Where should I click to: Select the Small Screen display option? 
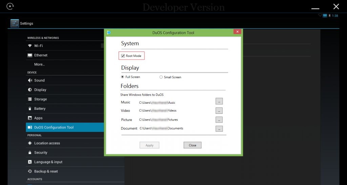(x=161, y=77)
